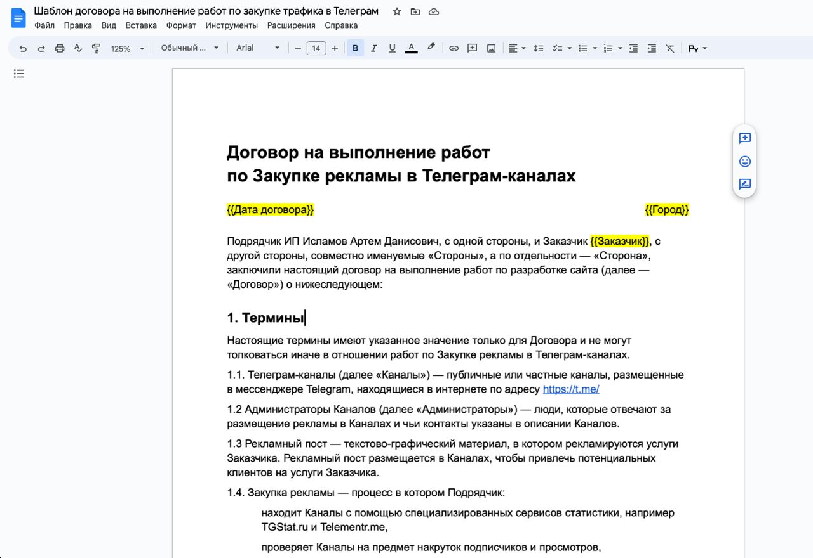Expand bulleted list options arrow
Image resolution: width=813 pixels, height=558 pixels.
tap(595, 48)
